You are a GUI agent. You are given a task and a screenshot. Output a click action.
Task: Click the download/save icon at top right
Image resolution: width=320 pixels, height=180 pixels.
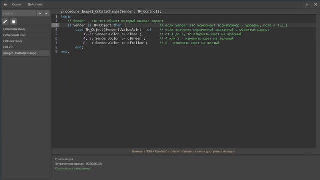coord(307,4)
